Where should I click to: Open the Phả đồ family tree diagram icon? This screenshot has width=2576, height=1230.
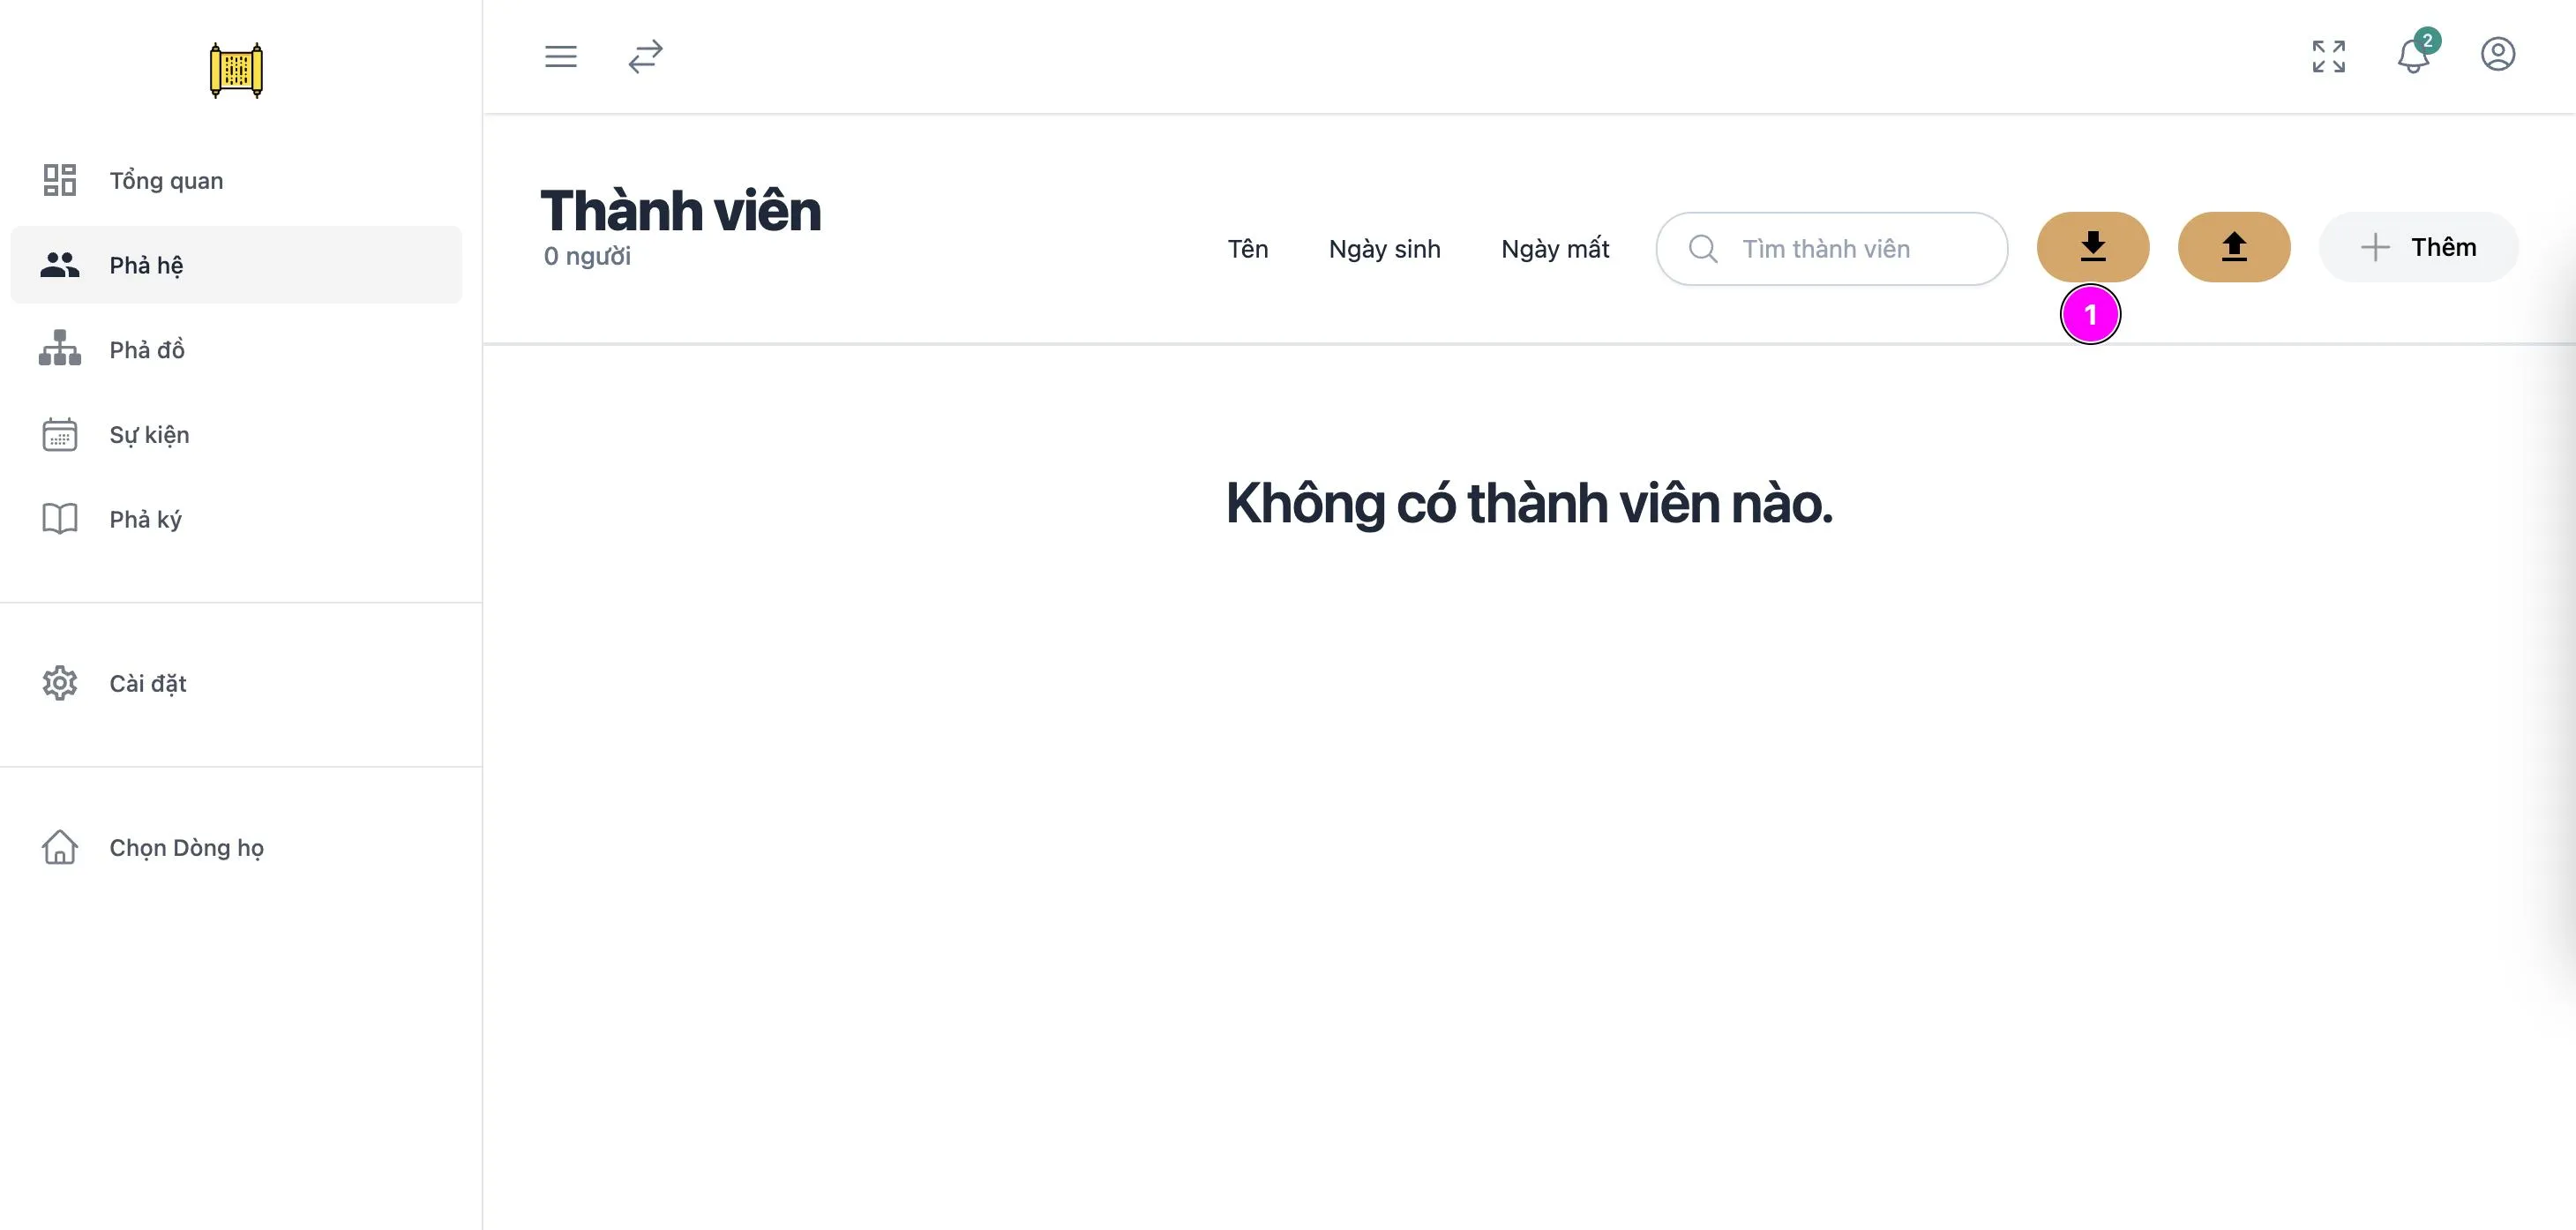coord(59,349)
